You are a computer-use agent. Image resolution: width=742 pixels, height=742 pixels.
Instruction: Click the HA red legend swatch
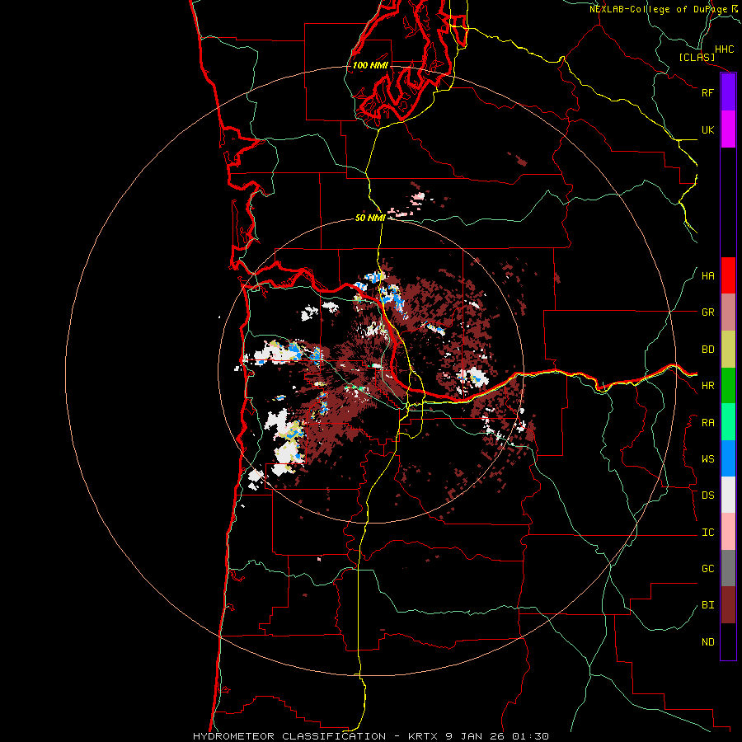click(728, 275)
